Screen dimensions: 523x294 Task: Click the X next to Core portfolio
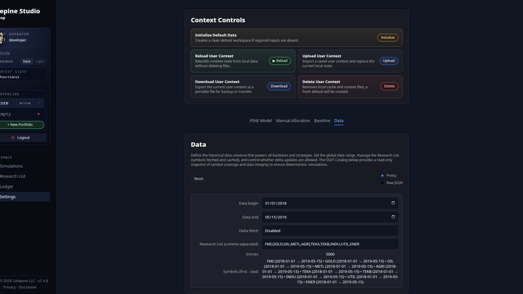pyautogui.click(x=38, y=103)
